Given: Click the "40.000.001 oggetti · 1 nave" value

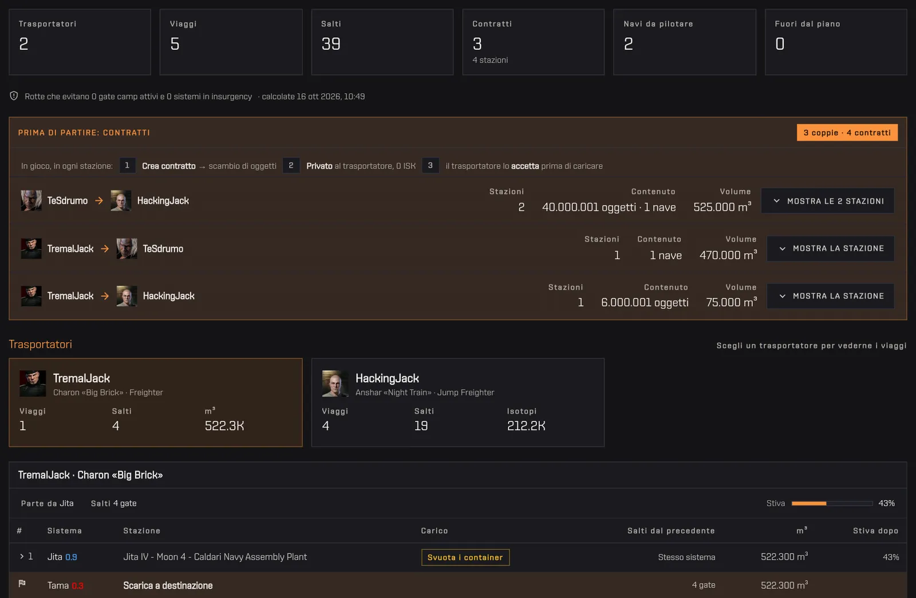Looking at the screenshot, I should point(609,207).
